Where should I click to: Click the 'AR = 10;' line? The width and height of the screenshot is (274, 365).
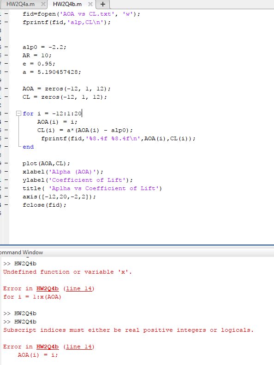(x=37, y=55)
